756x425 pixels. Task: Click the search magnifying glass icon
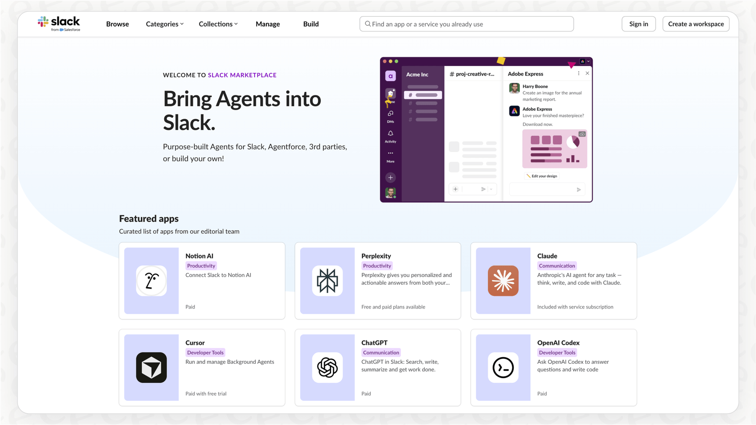pyautogui.click(x=368, y=24)
